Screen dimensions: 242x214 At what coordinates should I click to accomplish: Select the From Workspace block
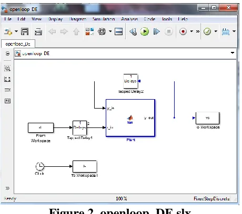(41, 127)
